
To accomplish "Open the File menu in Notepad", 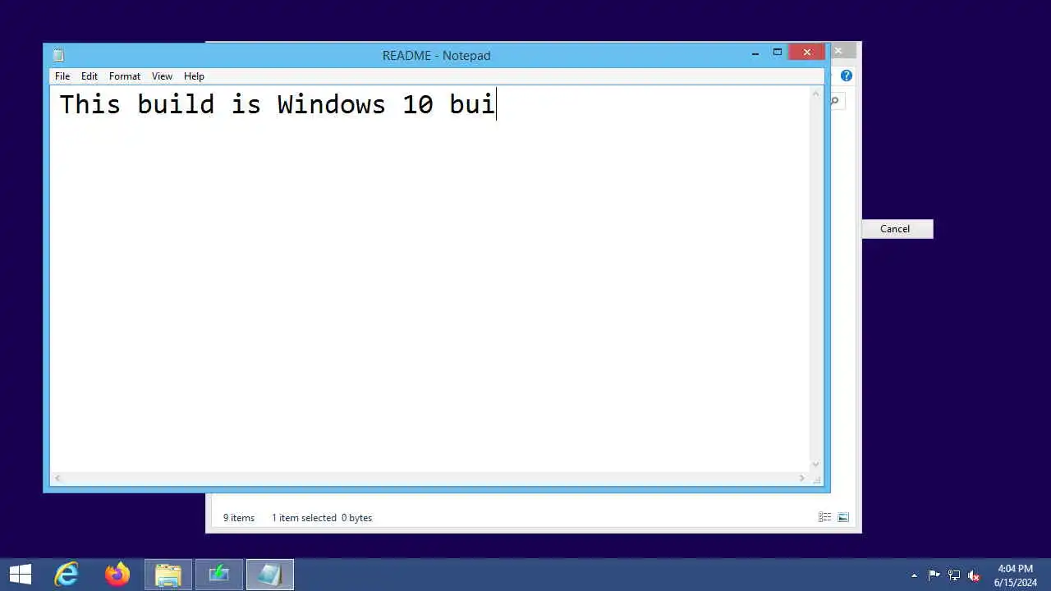I will pos(62,76).
